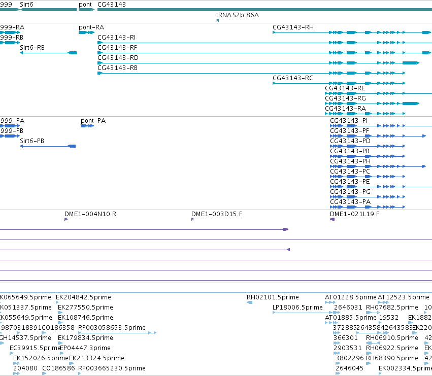Select the pont gene label in top track
The width and height of the screenshot is (432, 376).
85,5
